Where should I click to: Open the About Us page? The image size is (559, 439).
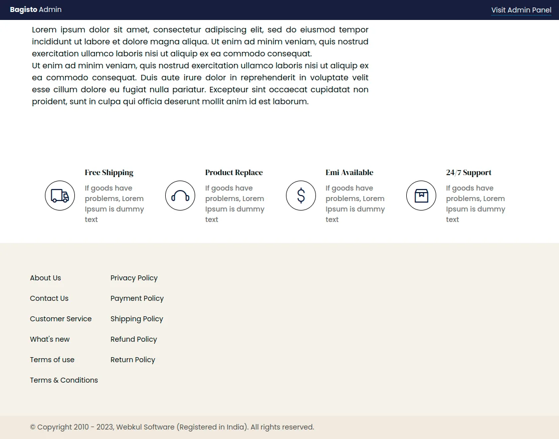45,278
